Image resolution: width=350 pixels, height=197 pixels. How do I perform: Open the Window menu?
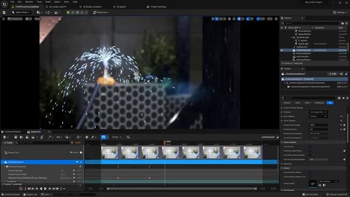(x=29, y=2)
